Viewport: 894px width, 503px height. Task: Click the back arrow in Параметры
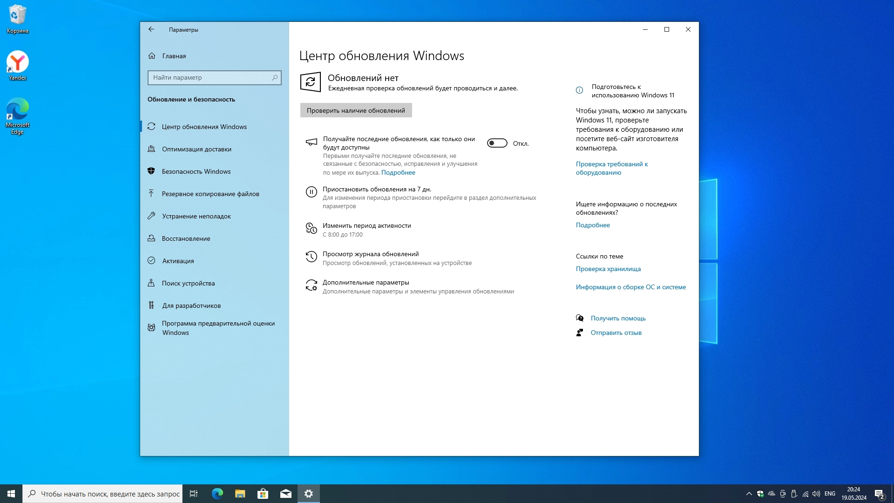coord(151,29)
